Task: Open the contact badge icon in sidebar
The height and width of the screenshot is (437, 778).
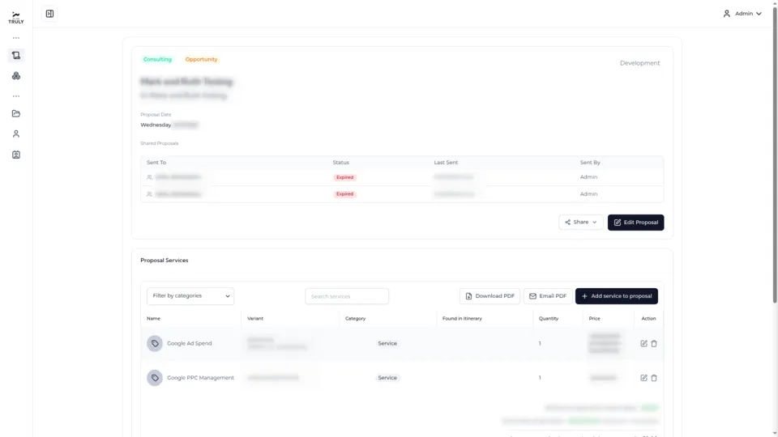Action: pos(16,155)
